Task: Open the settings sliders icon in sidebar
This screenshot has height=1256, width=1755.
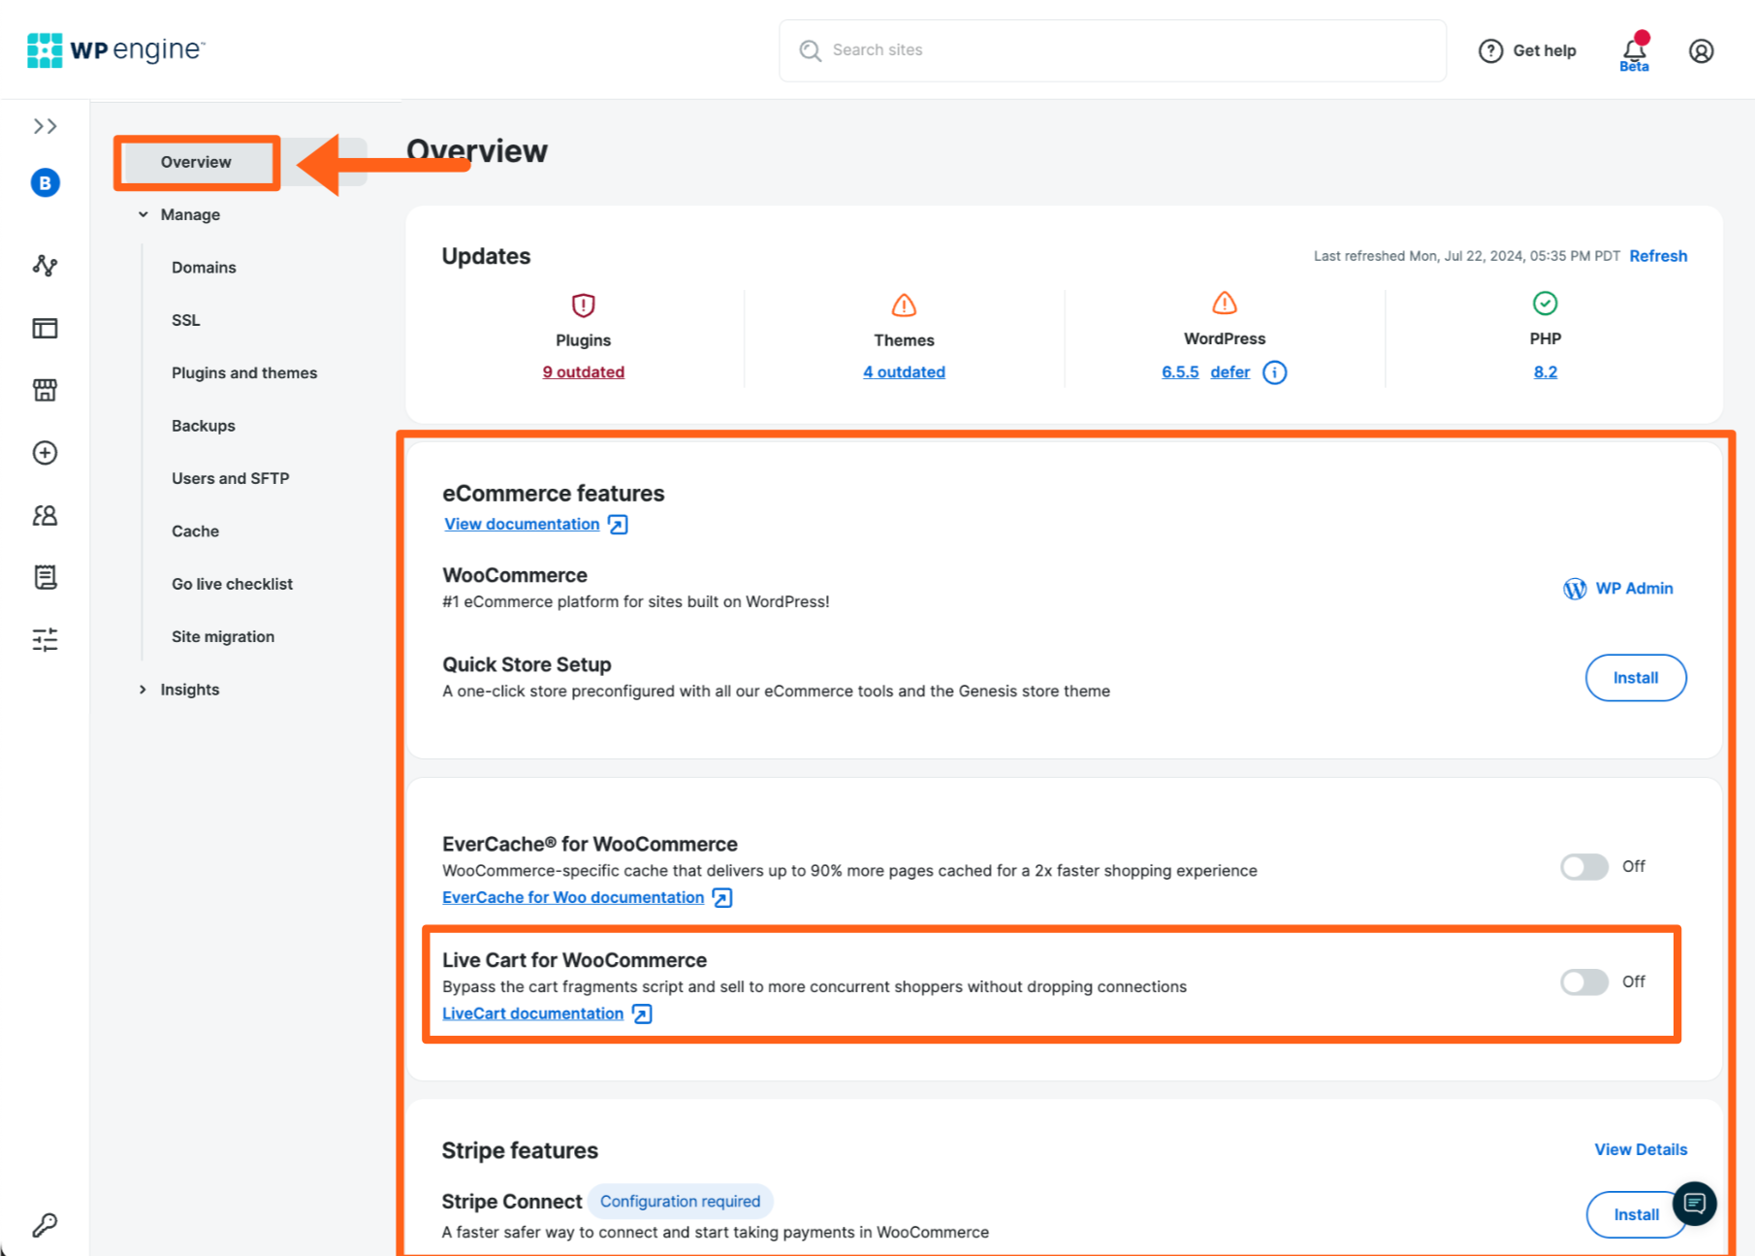Action: coord(45,639)
